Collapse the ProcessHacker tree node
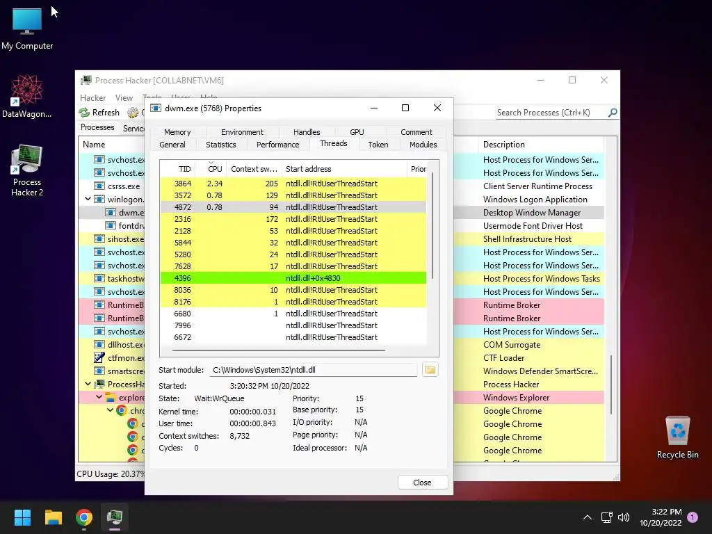712x534 pixels. [88, 384]
